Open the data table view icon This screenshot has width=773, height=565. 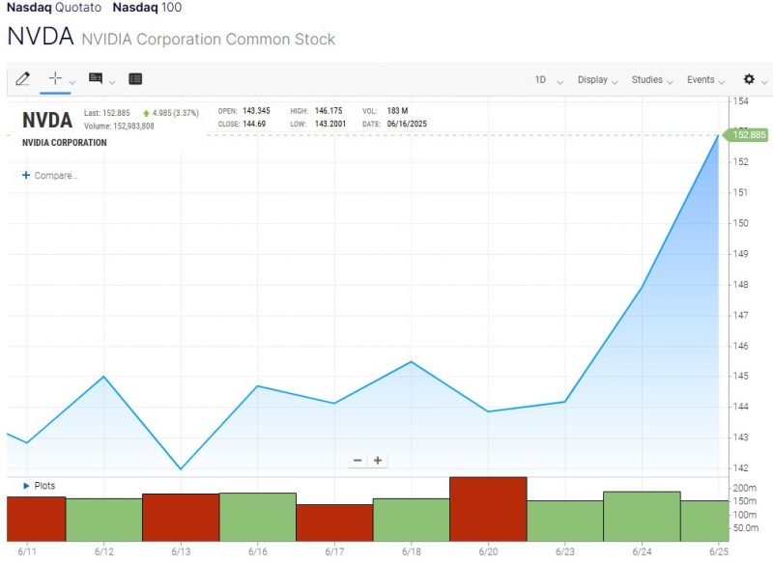click(135, 79)
